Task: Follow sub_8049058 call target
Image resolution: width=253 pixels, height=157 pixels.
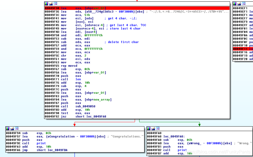Action: point(85,106)
